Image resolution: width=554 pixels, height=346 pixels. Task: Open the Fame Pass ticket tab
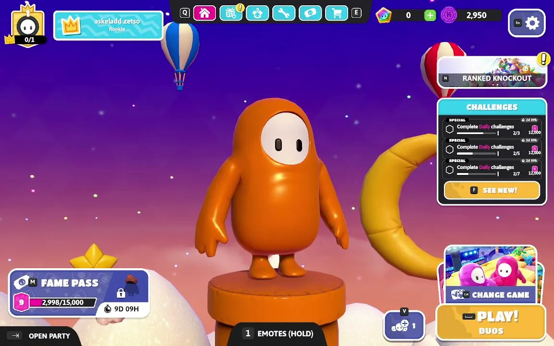click(310, 13)
